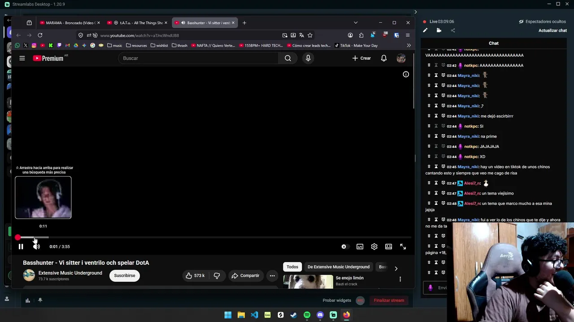Open Spotify from the taskbar

pyautogui.click(x=307, y=315)
